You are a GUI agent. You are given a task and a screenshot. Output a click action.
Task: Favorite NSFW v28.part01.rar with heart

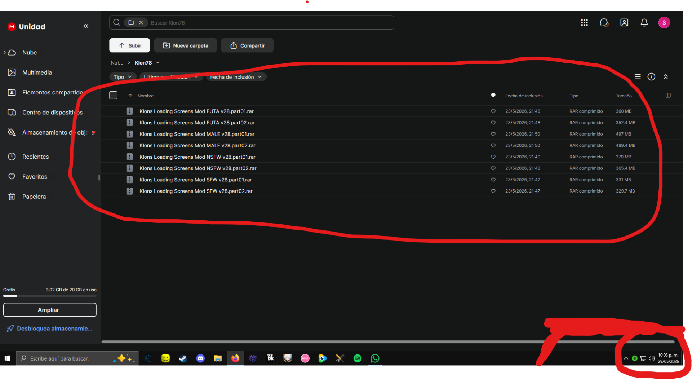click(493, 157)
